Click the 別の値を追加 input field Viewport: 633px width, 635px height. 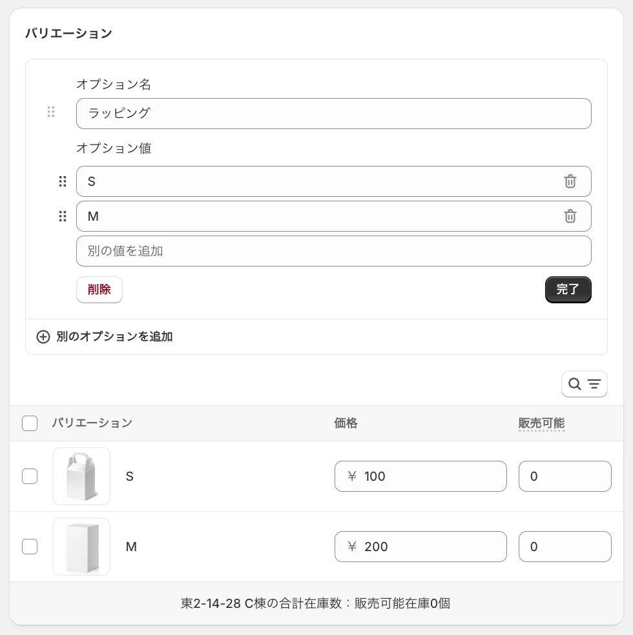[x=333, y=251]
